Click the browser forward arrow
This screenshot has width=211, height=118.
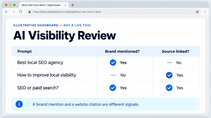tap(13, 12)
